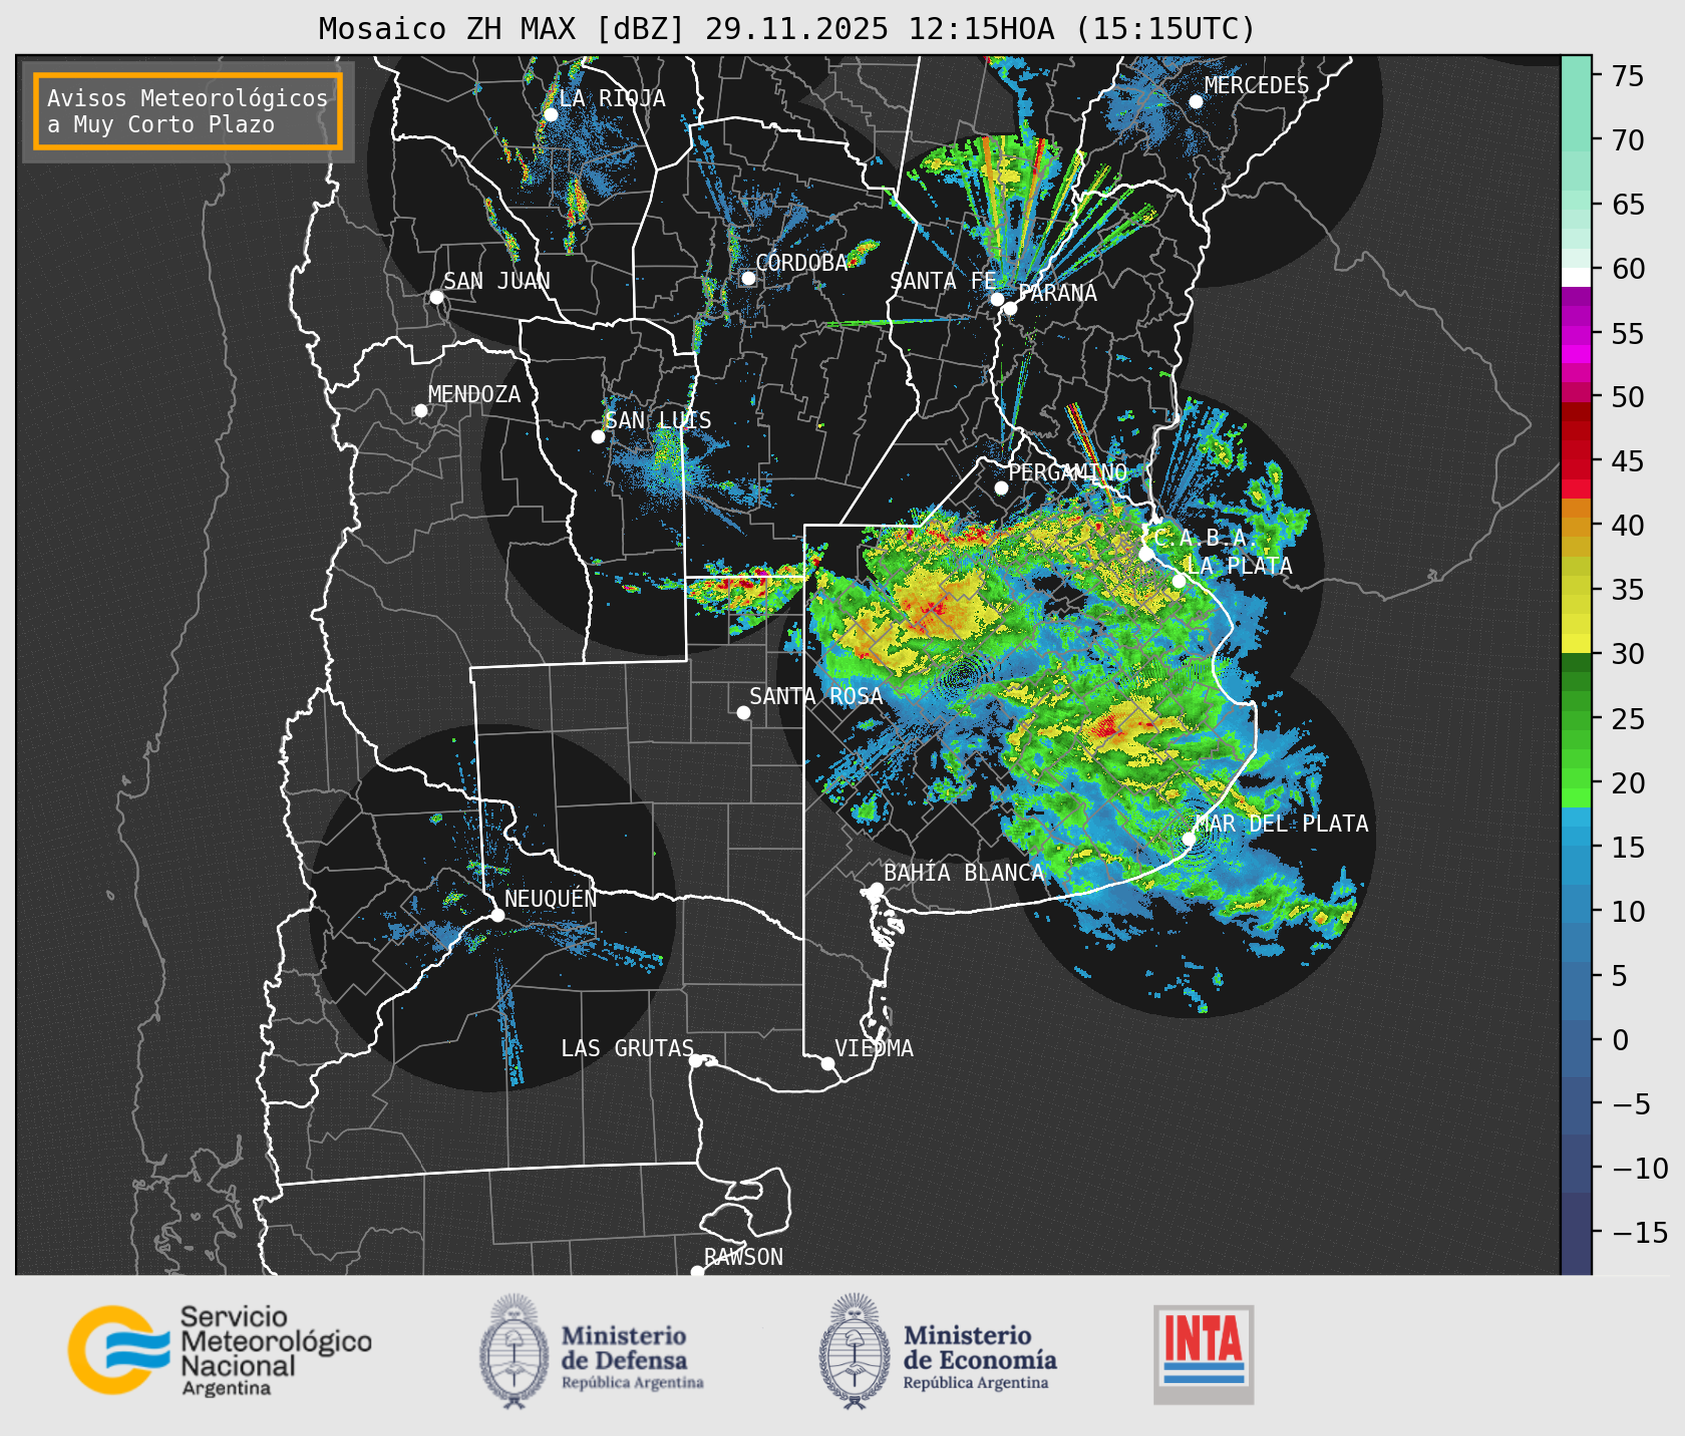Click the La Rioja city marker
This screenshot has width=1685, height=1436.
[x=550, y=115]
